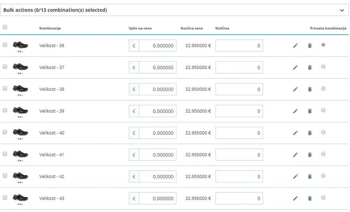Click quantity field for Velikost - 39
350x212 pixels.
point(239,111)
